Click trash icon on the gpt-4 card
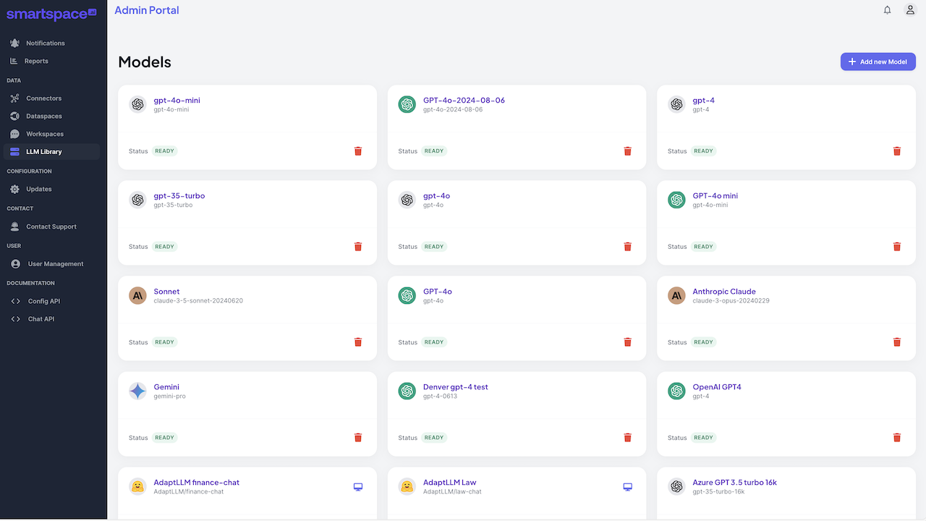Screen dimensions: 926x521 (x=897, y=151)
